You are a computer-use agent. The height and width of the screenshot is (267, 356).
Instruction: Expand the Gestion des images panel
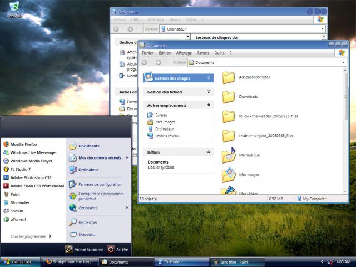(209, 78)
